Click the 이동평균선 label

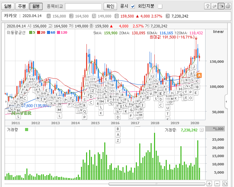16,32
